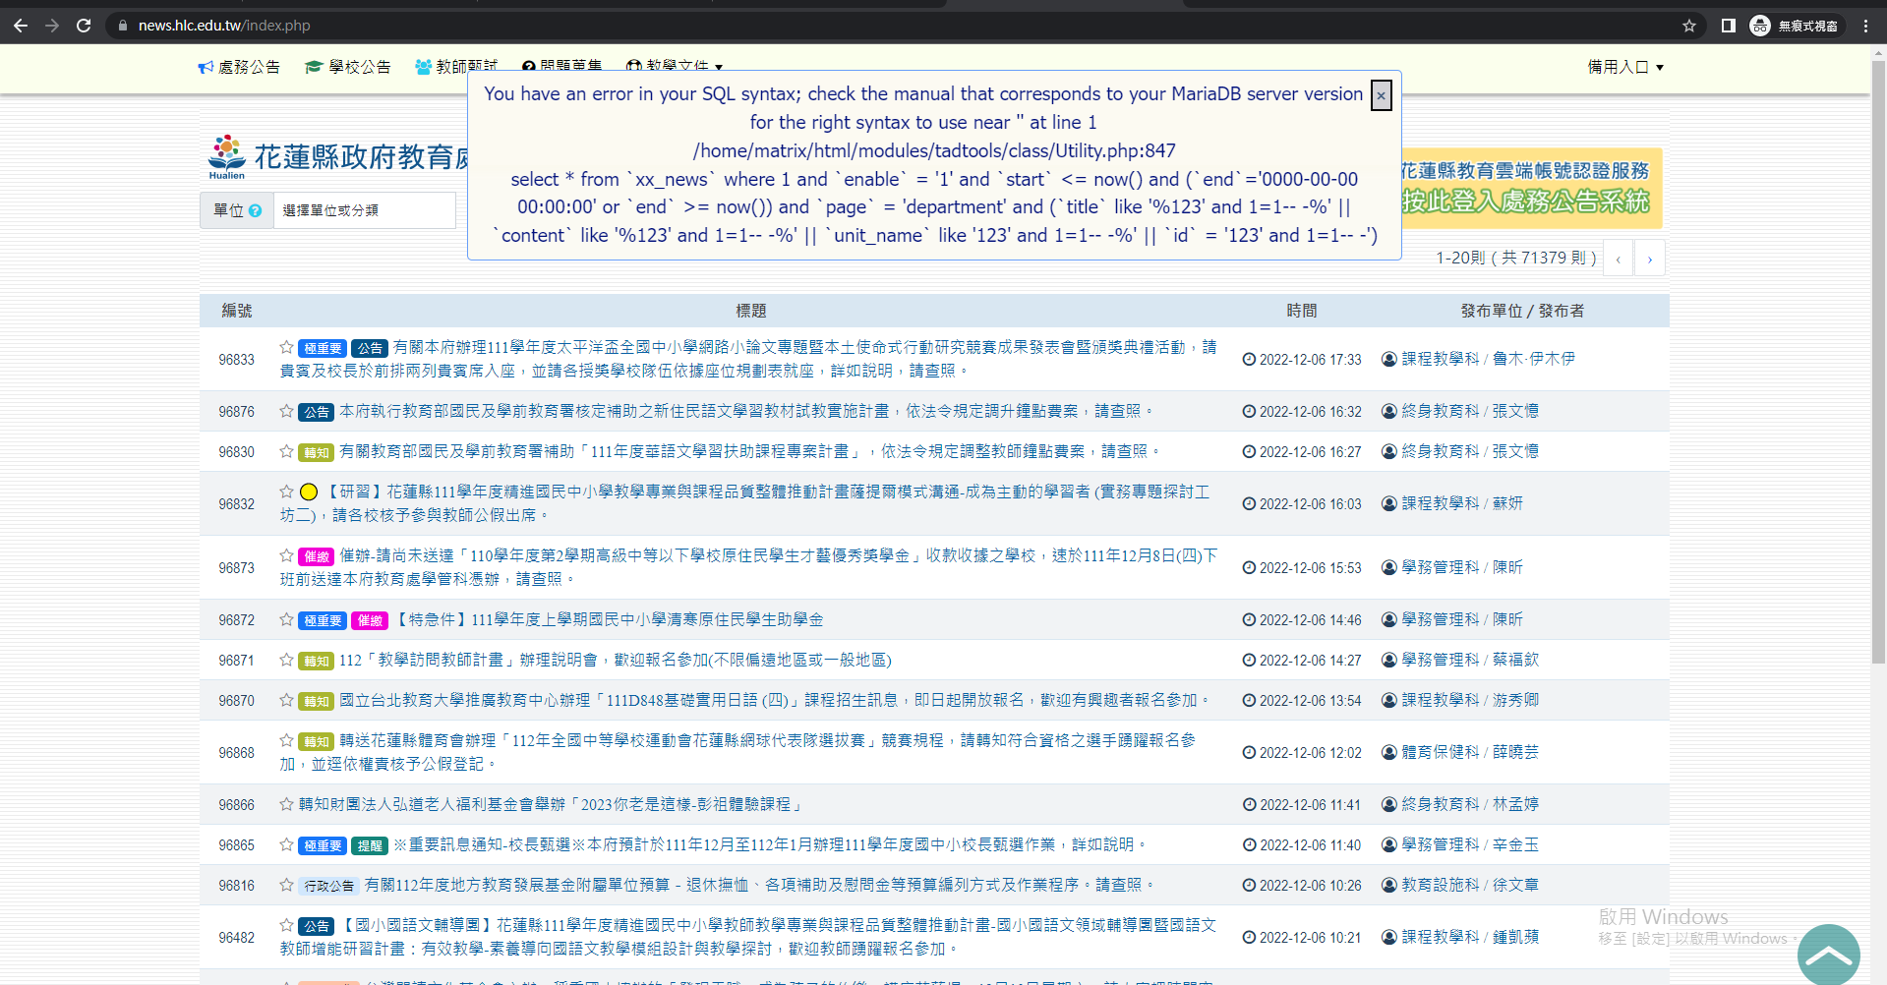The image size is (1887, 985).
Task: Open news about 基礎實用日語 招生訊息
Action: coord(776,700)
